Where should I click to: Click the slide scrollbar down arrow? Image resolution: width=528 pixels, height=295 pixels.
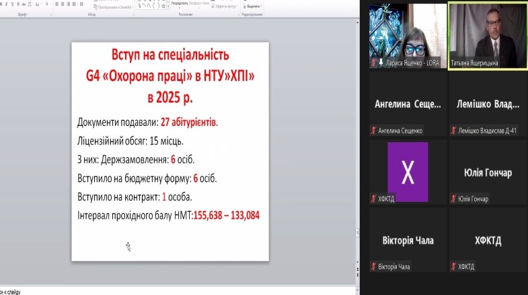coord(357,262)
